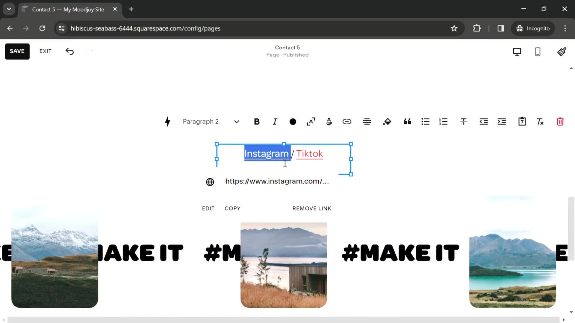This screenshot has height=323, width=575.
Task: Open the site styles paintbrush panel
Action: click(562, 51)
